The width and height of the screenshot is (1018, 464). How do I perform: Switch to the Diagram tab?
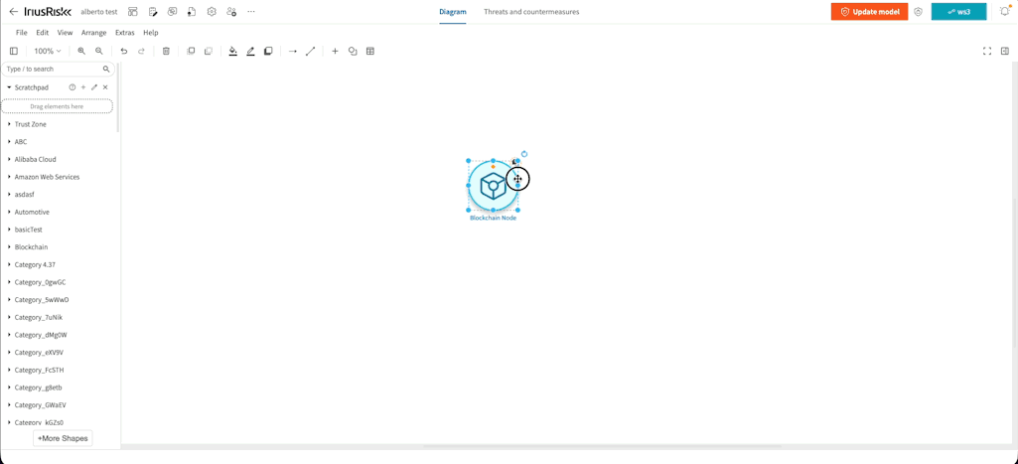(x=453, y=12)
